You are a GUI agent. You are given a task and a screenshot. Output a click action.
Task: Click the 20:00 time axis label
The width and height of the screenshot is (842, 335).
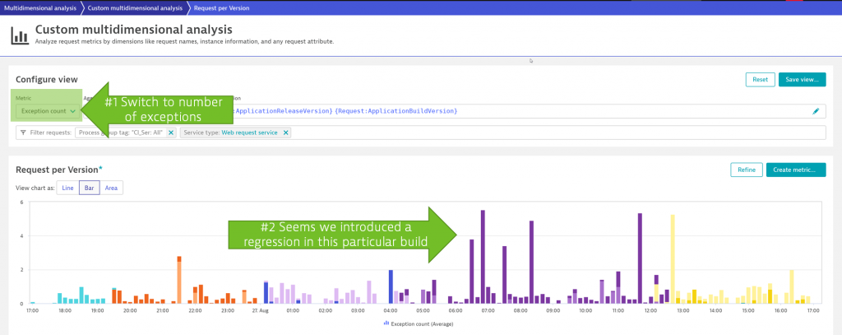pyautogui.click(x=131, y=310)
